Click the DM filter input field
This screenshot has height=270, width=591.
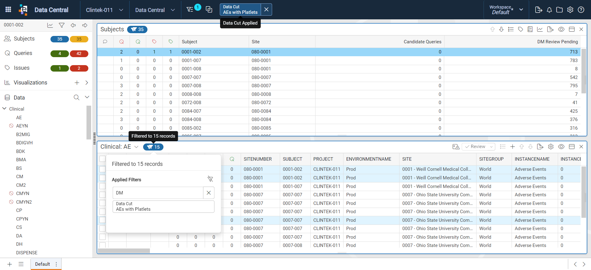tap(158, 193)
